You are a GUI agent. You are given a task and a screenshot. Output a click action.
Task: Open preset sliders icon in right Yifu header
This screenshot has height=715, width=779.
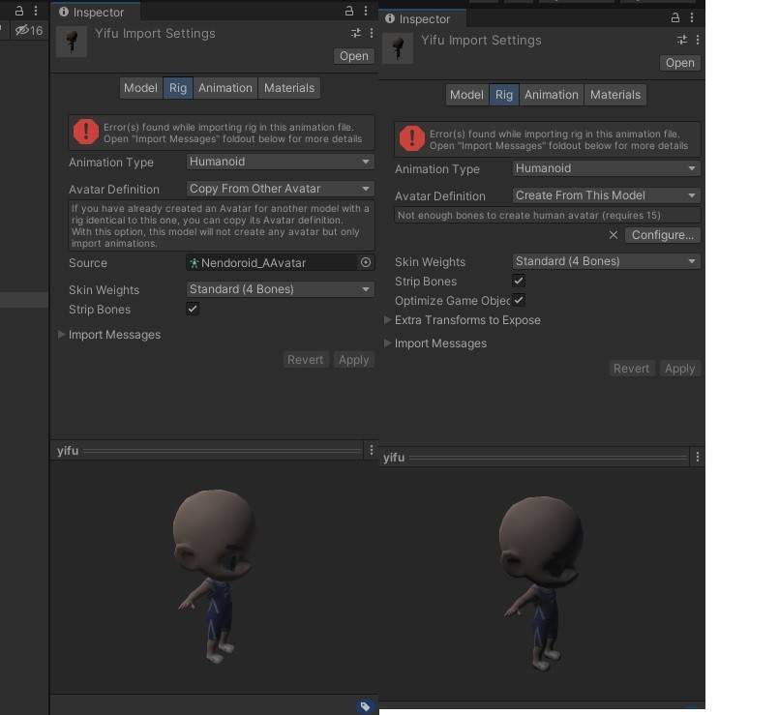click(682, 40)
